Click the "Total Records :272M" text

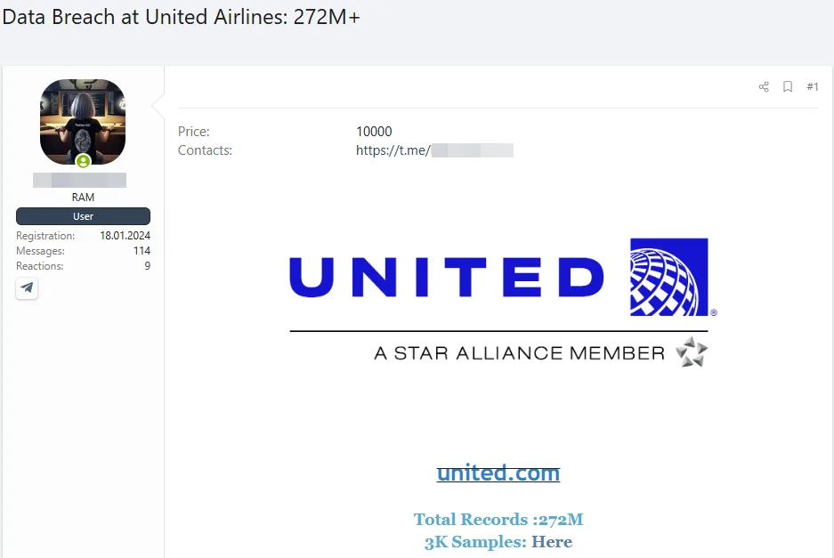(498, 520)
